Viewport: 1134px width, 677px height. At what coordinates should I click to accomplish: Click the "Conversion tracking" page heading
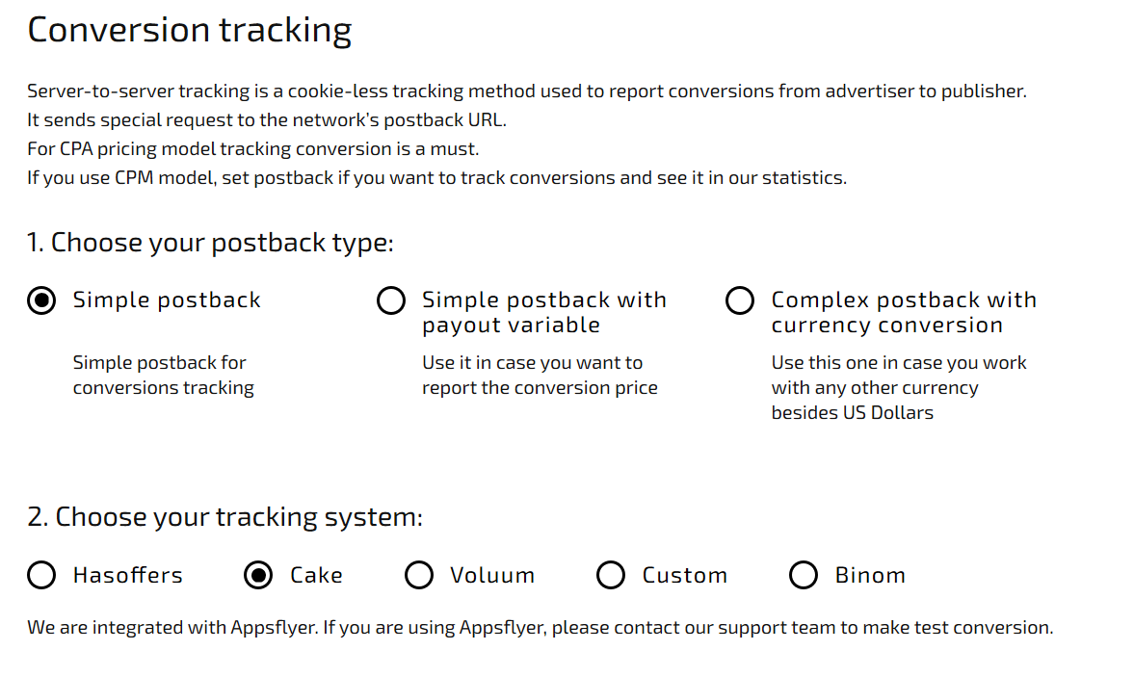(189, 31)
